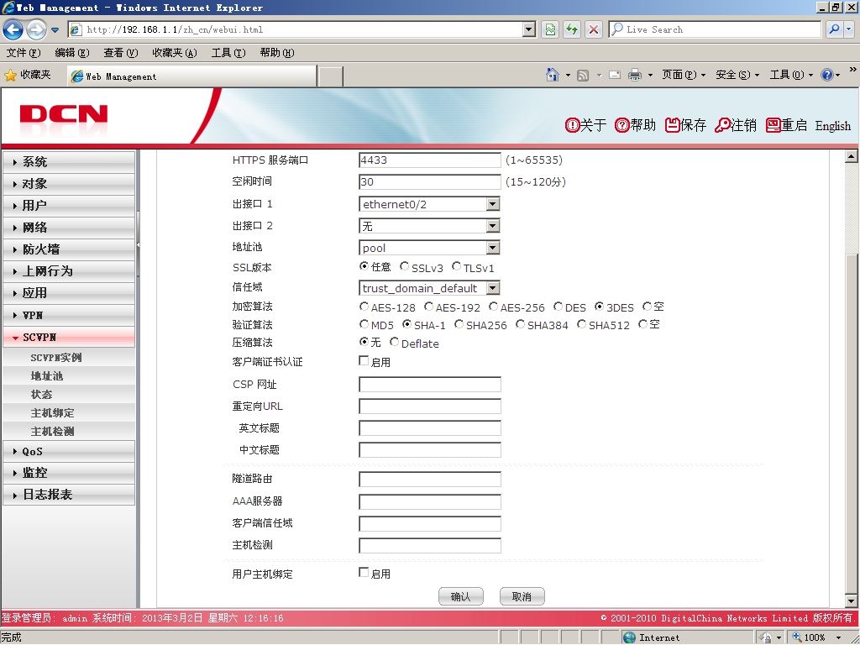Click the HTTPS 服务端口 input field
This screenshot has height=645, width=860.
(429, 160)
